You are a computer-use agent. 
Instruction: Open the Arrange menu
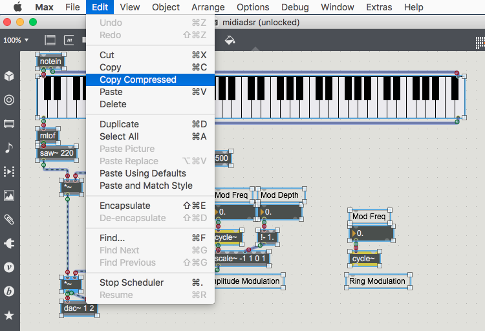coord(208,7)
